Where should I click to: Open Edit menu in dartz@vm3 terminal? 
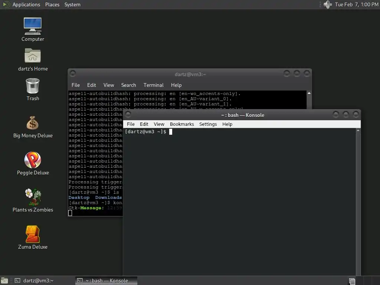click(x=92, y=85)
